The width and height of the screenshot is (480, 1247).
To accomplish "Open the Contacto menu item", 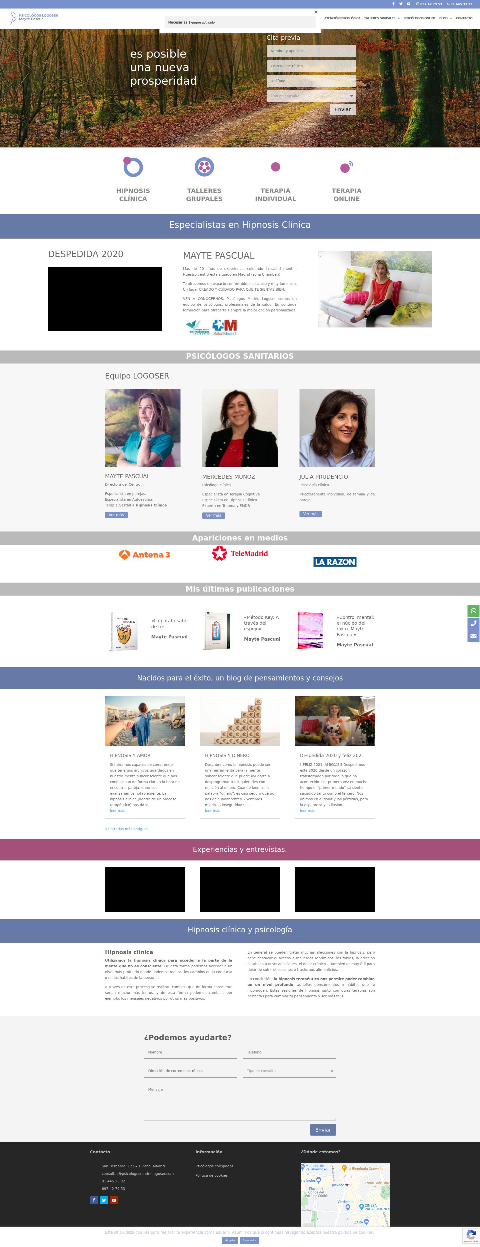I will [464, 18].
